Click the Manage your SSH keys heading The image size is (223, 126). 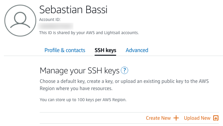(79, 71)
